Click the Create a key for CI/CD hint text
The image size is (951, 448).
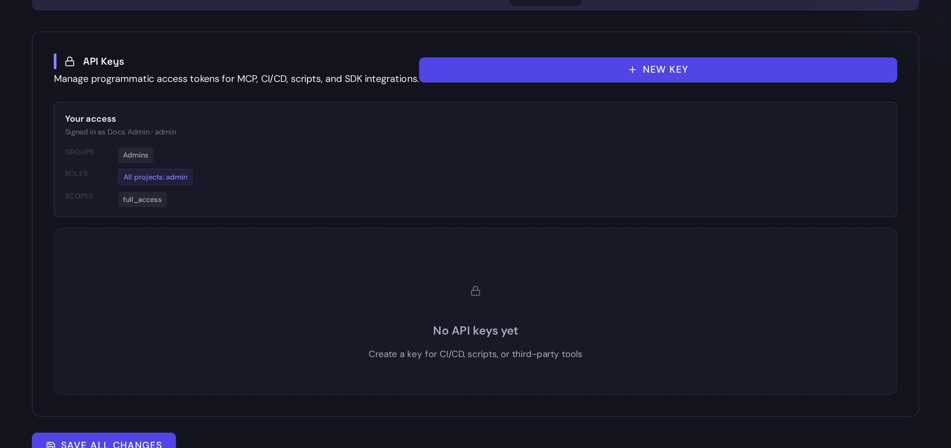[x=475, y=354]
